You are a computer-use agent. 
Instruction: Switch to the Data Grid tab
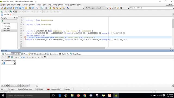click(16, 54)
